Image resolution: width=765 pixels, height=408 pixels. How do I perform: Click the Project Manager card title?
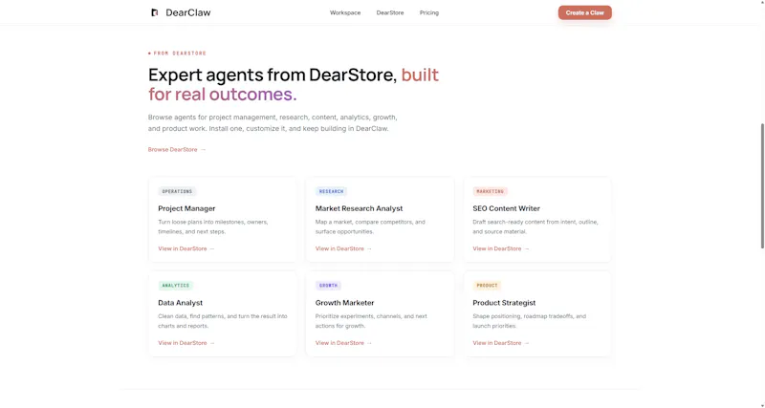coord(186,208)
